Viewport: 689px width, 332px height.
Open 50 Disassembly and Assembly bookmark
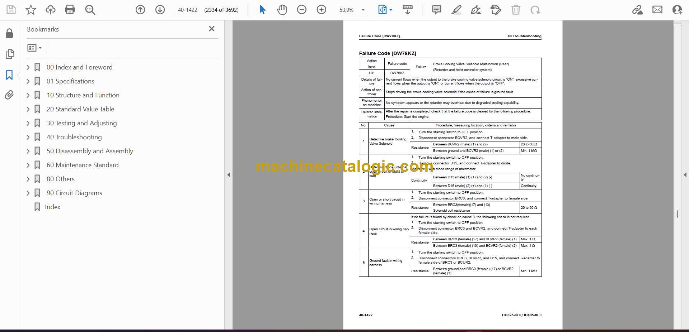pos(90,151)
